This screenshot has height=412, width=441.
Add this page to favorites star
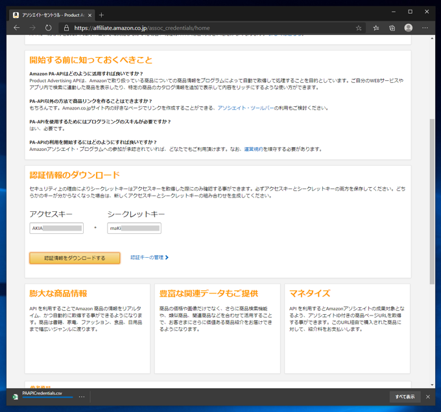coord(358,28)
